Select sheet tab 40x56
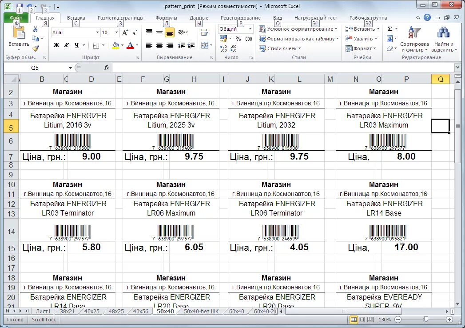The width and height of the screenshot is (465, 328). (x=141, y=312)
